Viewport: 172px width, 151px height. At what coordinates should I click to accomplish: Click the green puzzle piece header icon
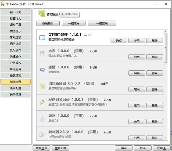42,13
